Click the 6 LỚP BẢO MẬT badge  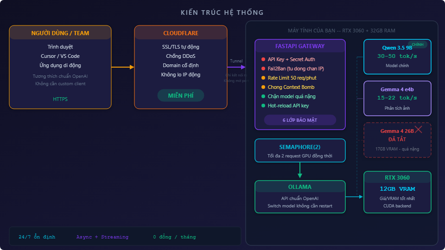(x=300, y=120)
